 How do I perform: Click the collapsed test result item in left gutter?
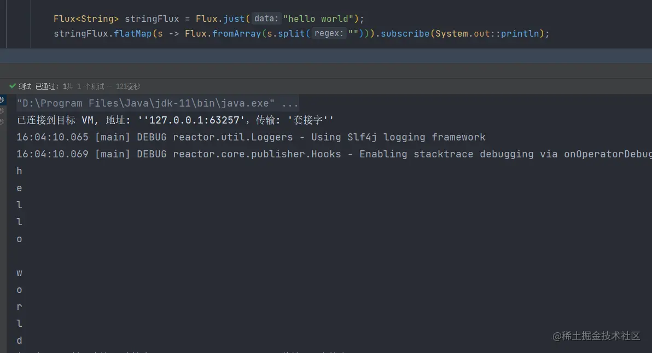pos(3,101)
